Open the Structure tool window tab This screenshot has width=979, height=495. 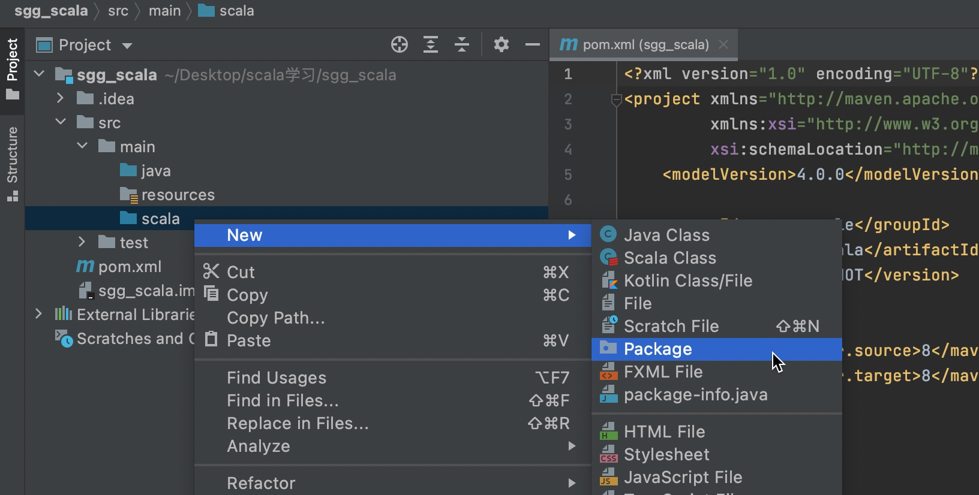click(12, 163)
